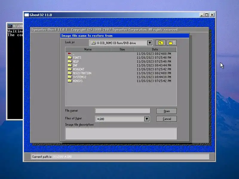Image resolution: width=239 pixels, height=179 pixels.
Task: Maximize the Ghost32 11.0 window
Action: 206,15
